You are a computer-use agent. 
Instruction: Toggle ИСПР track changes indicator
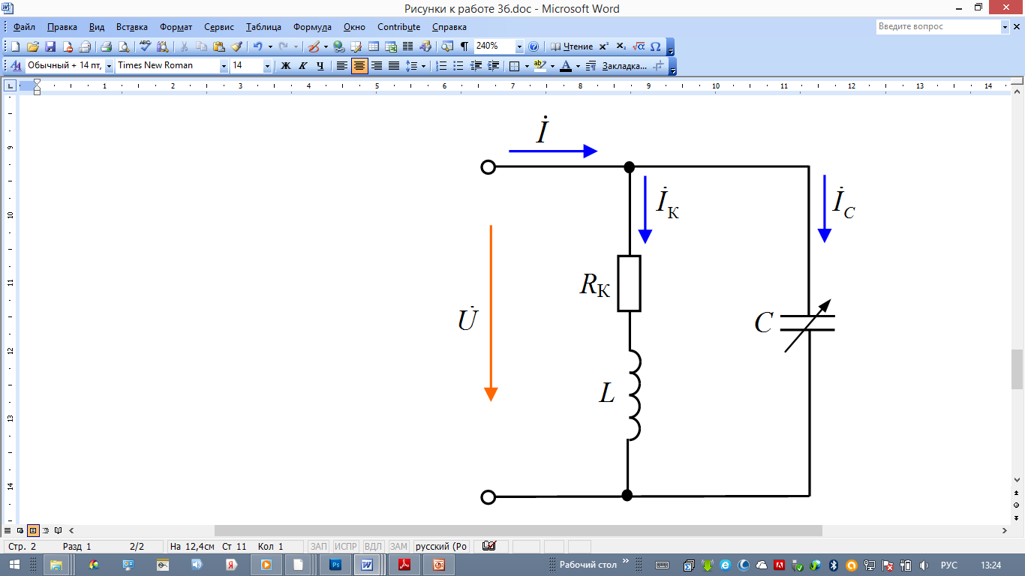[345, 546]
